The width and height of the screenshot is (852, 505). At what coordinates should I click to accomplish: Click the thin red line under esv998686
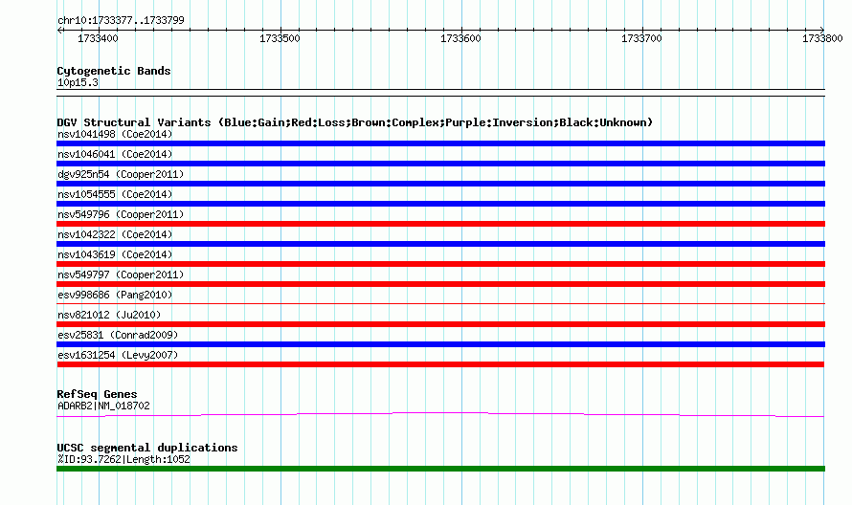(440, 303)
